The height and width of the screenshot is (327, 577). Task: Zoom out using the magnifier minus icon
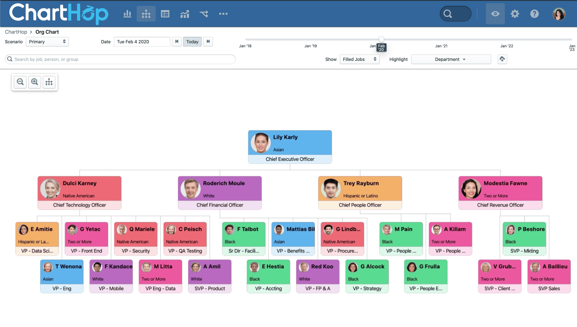(x=20, y=82)
